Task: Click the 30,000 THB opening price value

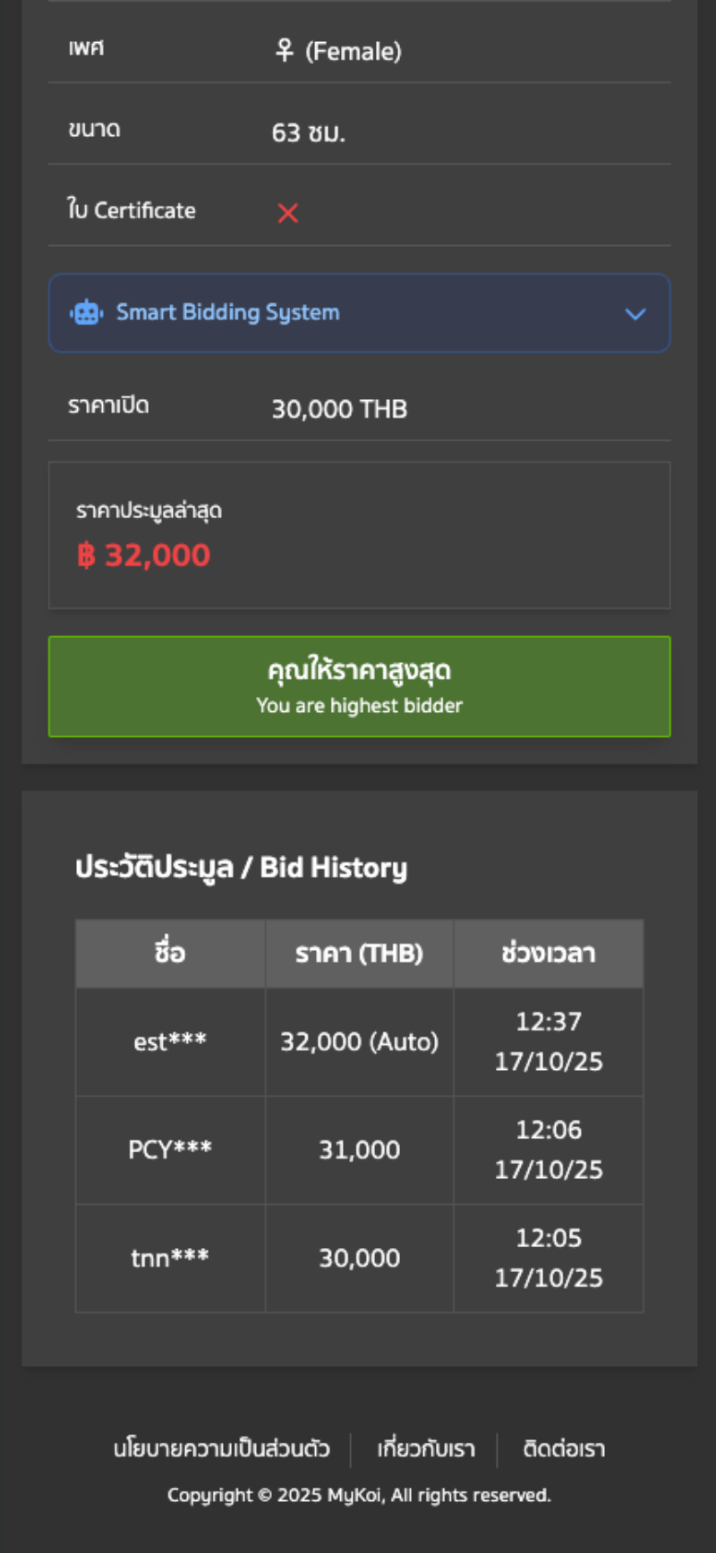Action: tap(339, 409)
